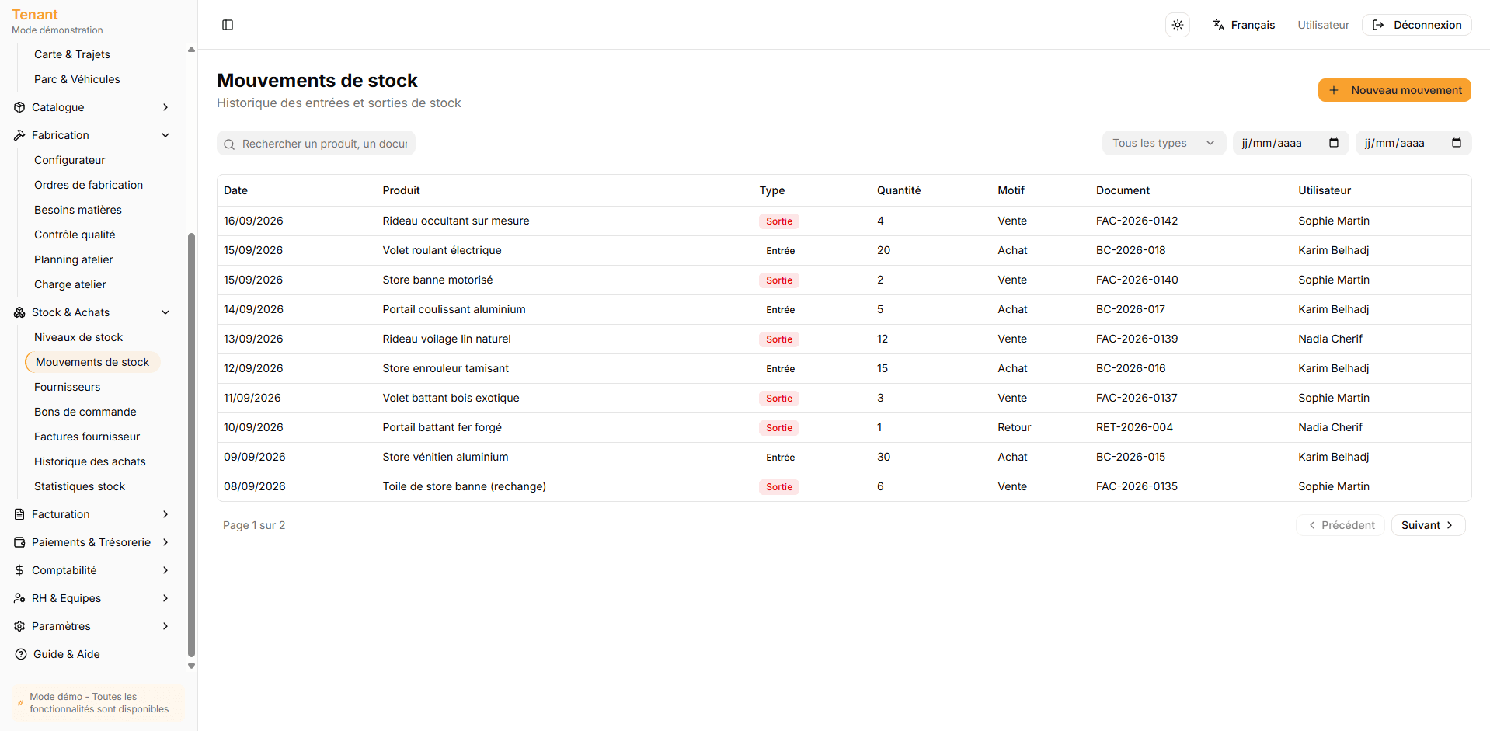The image size is (1490, 731).
Task: Toggle the sidebar panel icon
Action: [228, 25]
